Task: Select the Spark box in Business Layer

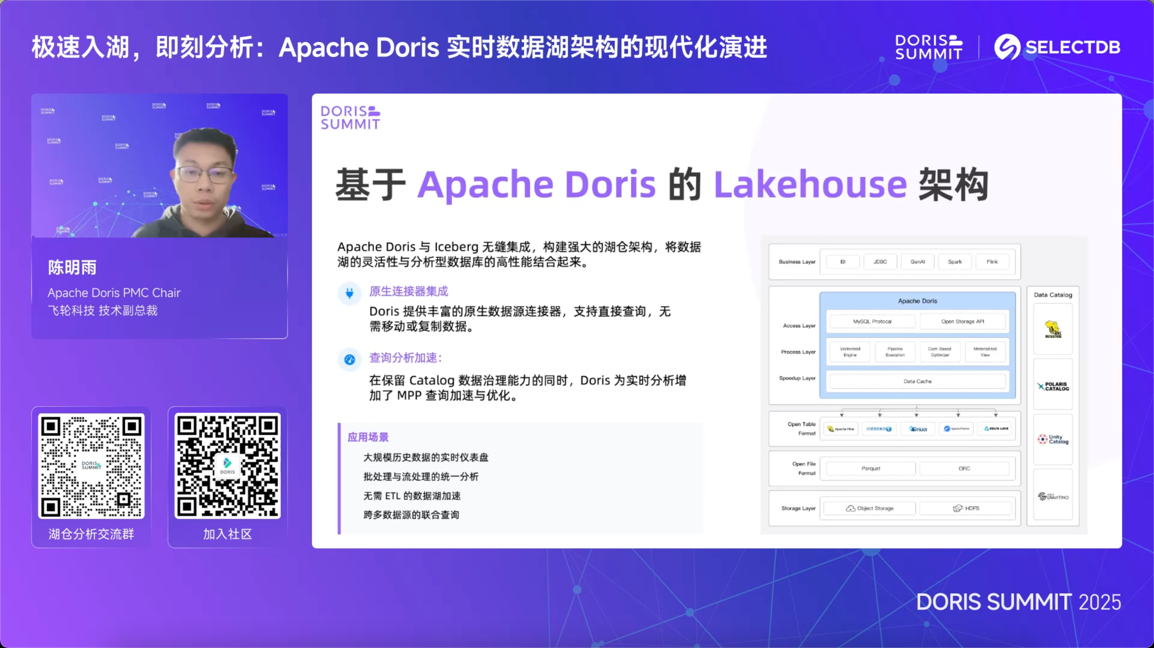Action: tap(955, 262)
